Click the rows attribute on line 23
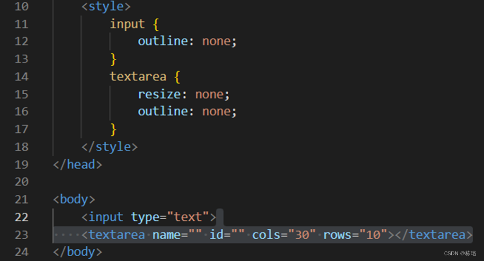Image resolution: width=484 pixels, height=261 pixels. point(338,235)
